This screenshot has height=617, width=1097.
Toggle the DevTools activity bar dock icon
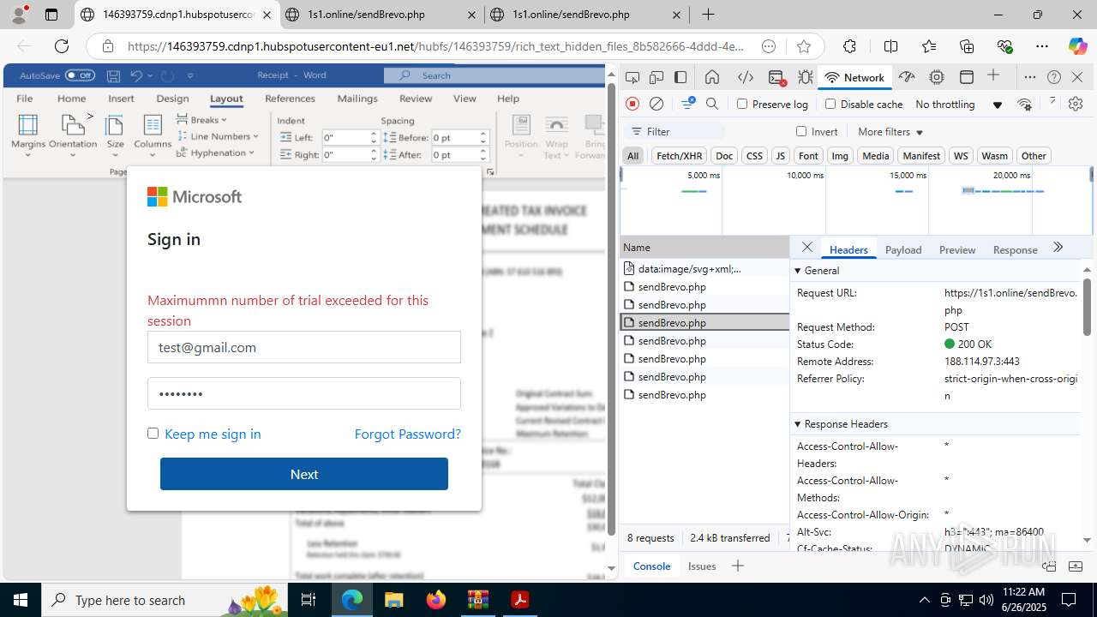coord(680,77)
